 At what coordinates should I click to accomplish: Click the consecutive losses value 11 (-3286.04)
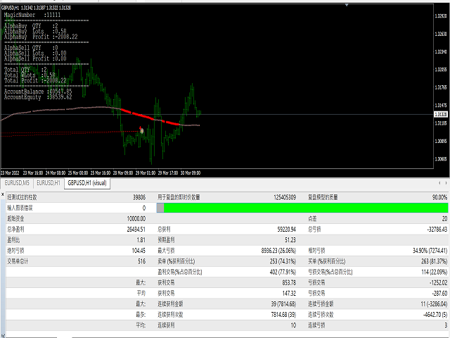(434, 303)
